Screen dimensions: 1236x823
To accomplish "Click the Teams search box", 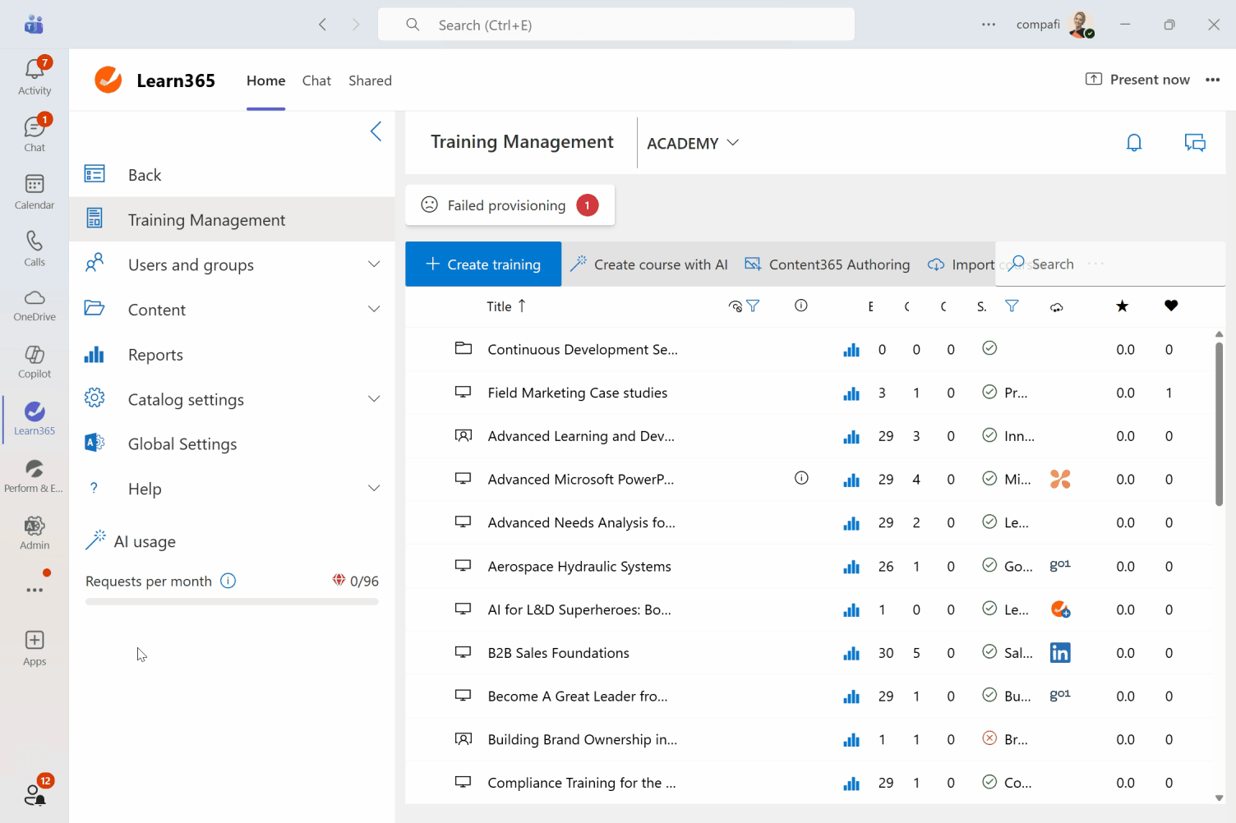I will click(x=616, y=25).
